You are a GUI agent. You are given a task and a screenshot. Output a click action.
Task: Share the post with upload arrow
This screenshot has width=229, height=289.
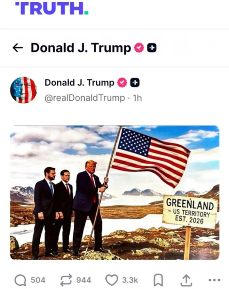(186, 280)
